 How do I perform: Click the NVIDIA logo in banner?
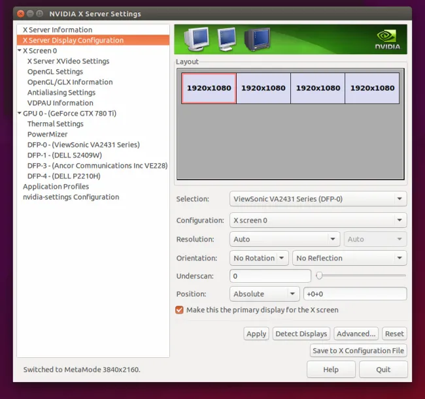tap(388, 40)
